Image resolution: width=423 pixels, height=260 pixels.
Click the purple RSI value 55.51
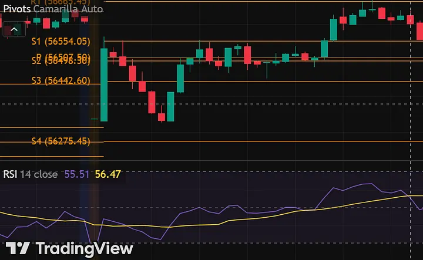76,174
